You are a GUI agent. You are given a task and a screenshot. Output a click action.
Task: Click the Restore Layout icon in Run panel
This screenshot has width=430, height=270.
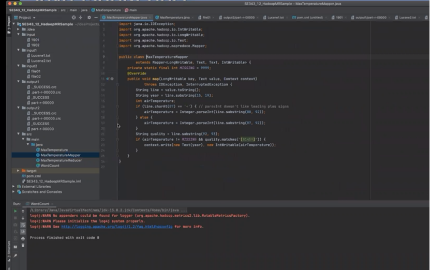[x=16, y=247]
